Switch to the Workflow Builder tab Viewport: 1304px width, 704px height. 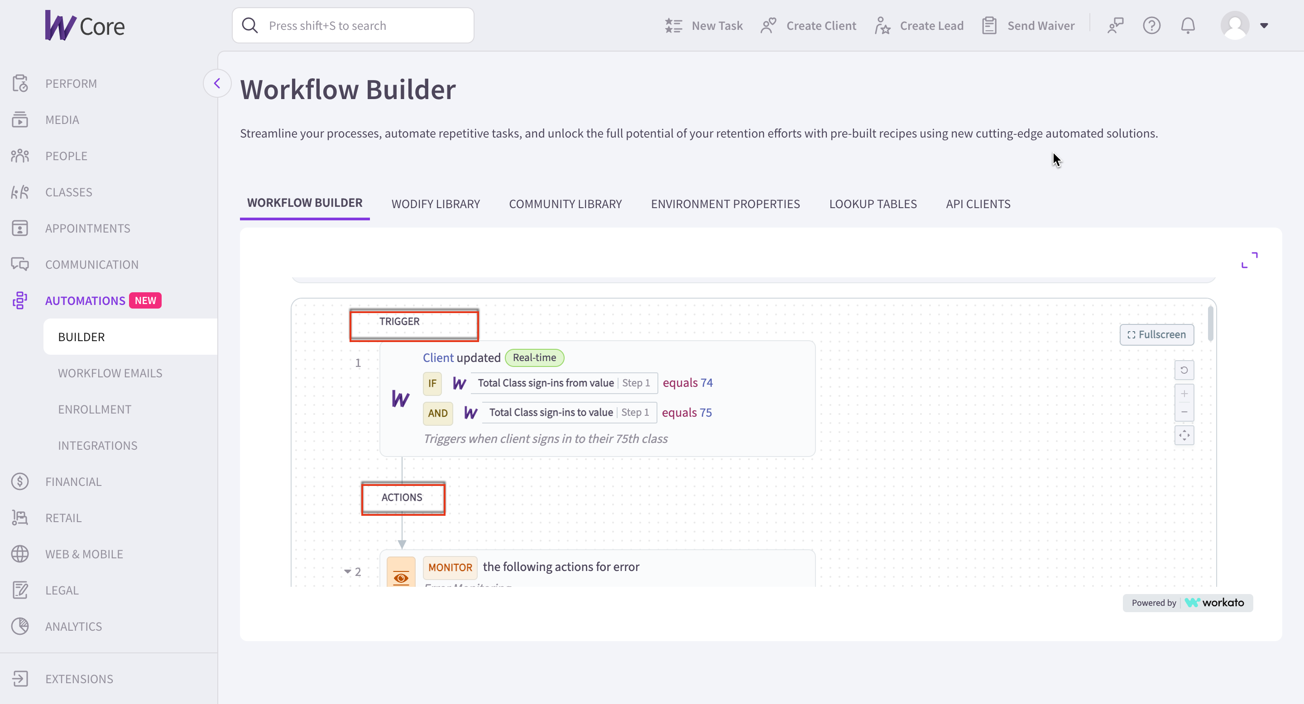[x=305, y=203]
